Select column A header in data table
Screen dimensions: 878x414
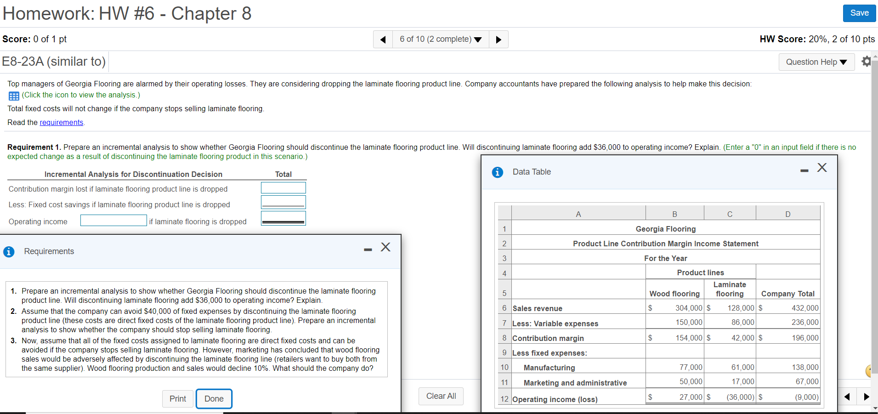tap(578, 214)
